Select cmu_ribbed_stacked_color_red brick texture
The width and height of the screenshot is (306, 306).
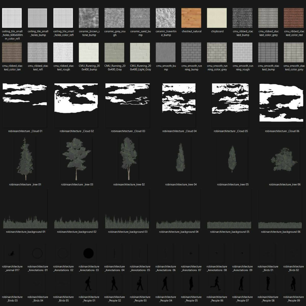point(294,18)
